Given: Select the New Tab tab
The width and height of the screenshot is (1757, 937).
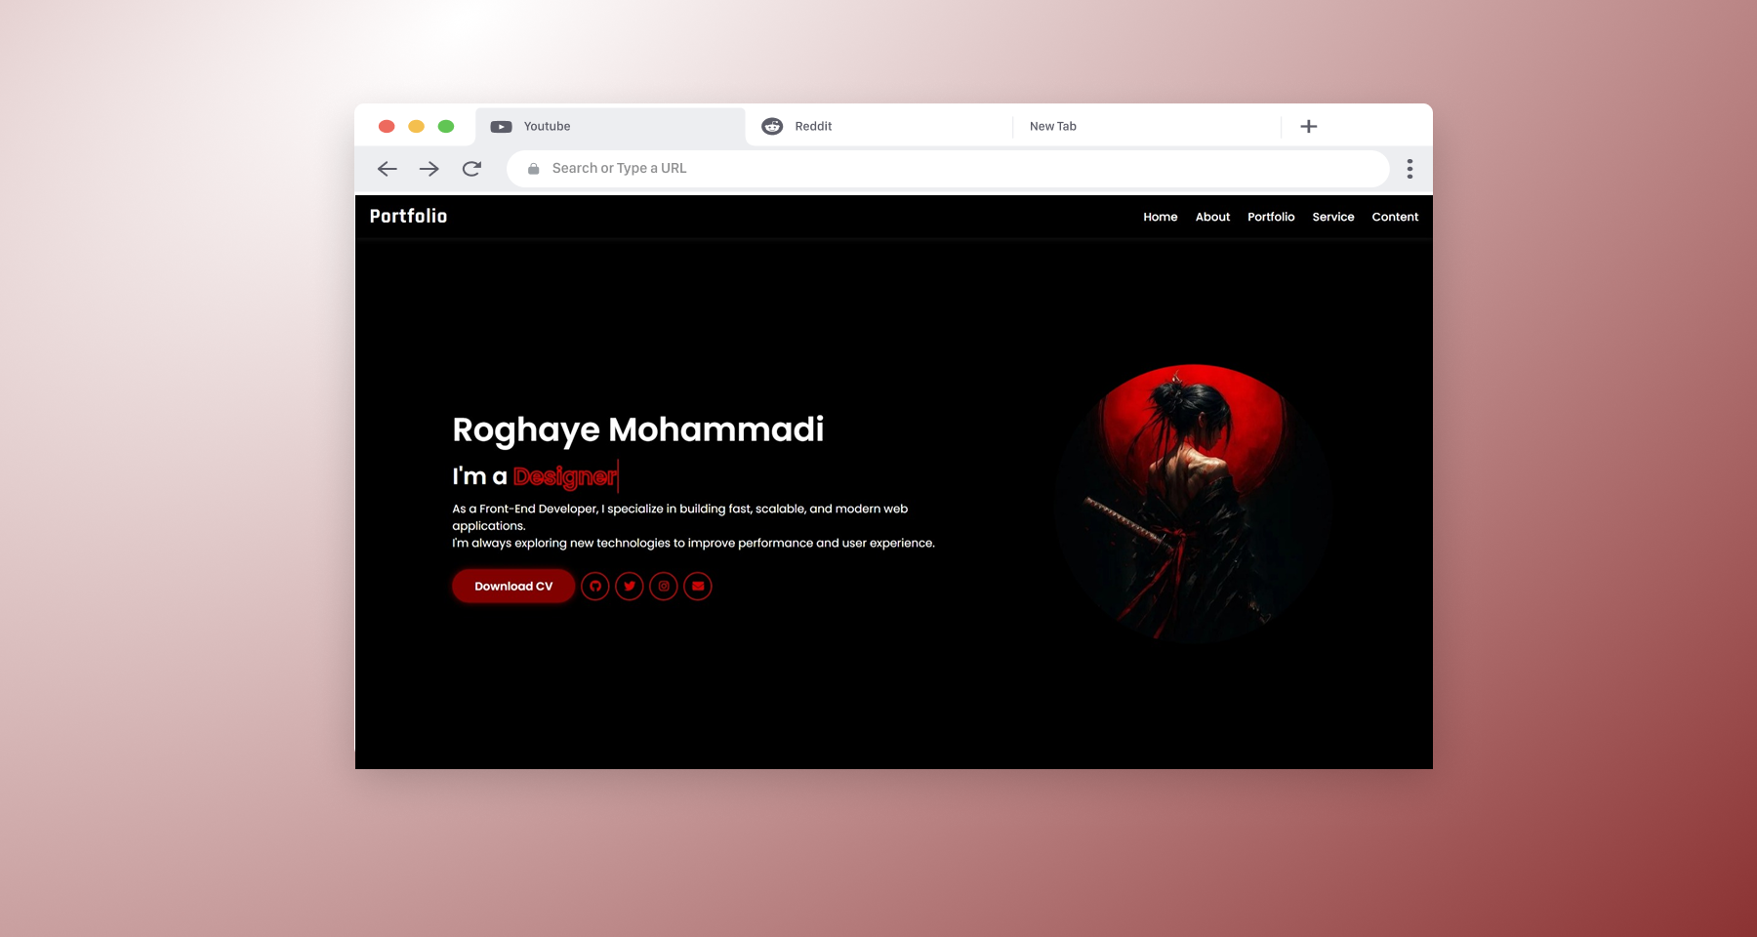Looking at the screenshot, I should point(1053,126).
